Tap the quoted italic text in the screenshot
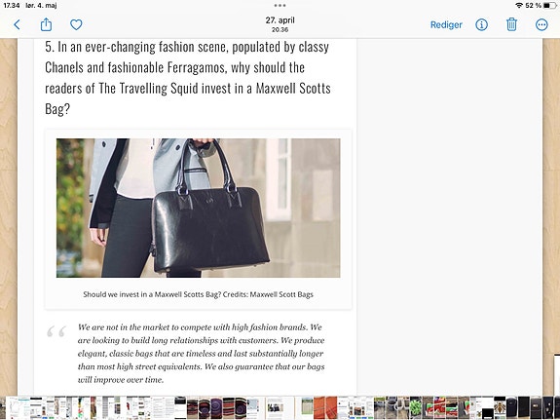Image resolution: width=560 pixels, height=420 pixels. 201,353
